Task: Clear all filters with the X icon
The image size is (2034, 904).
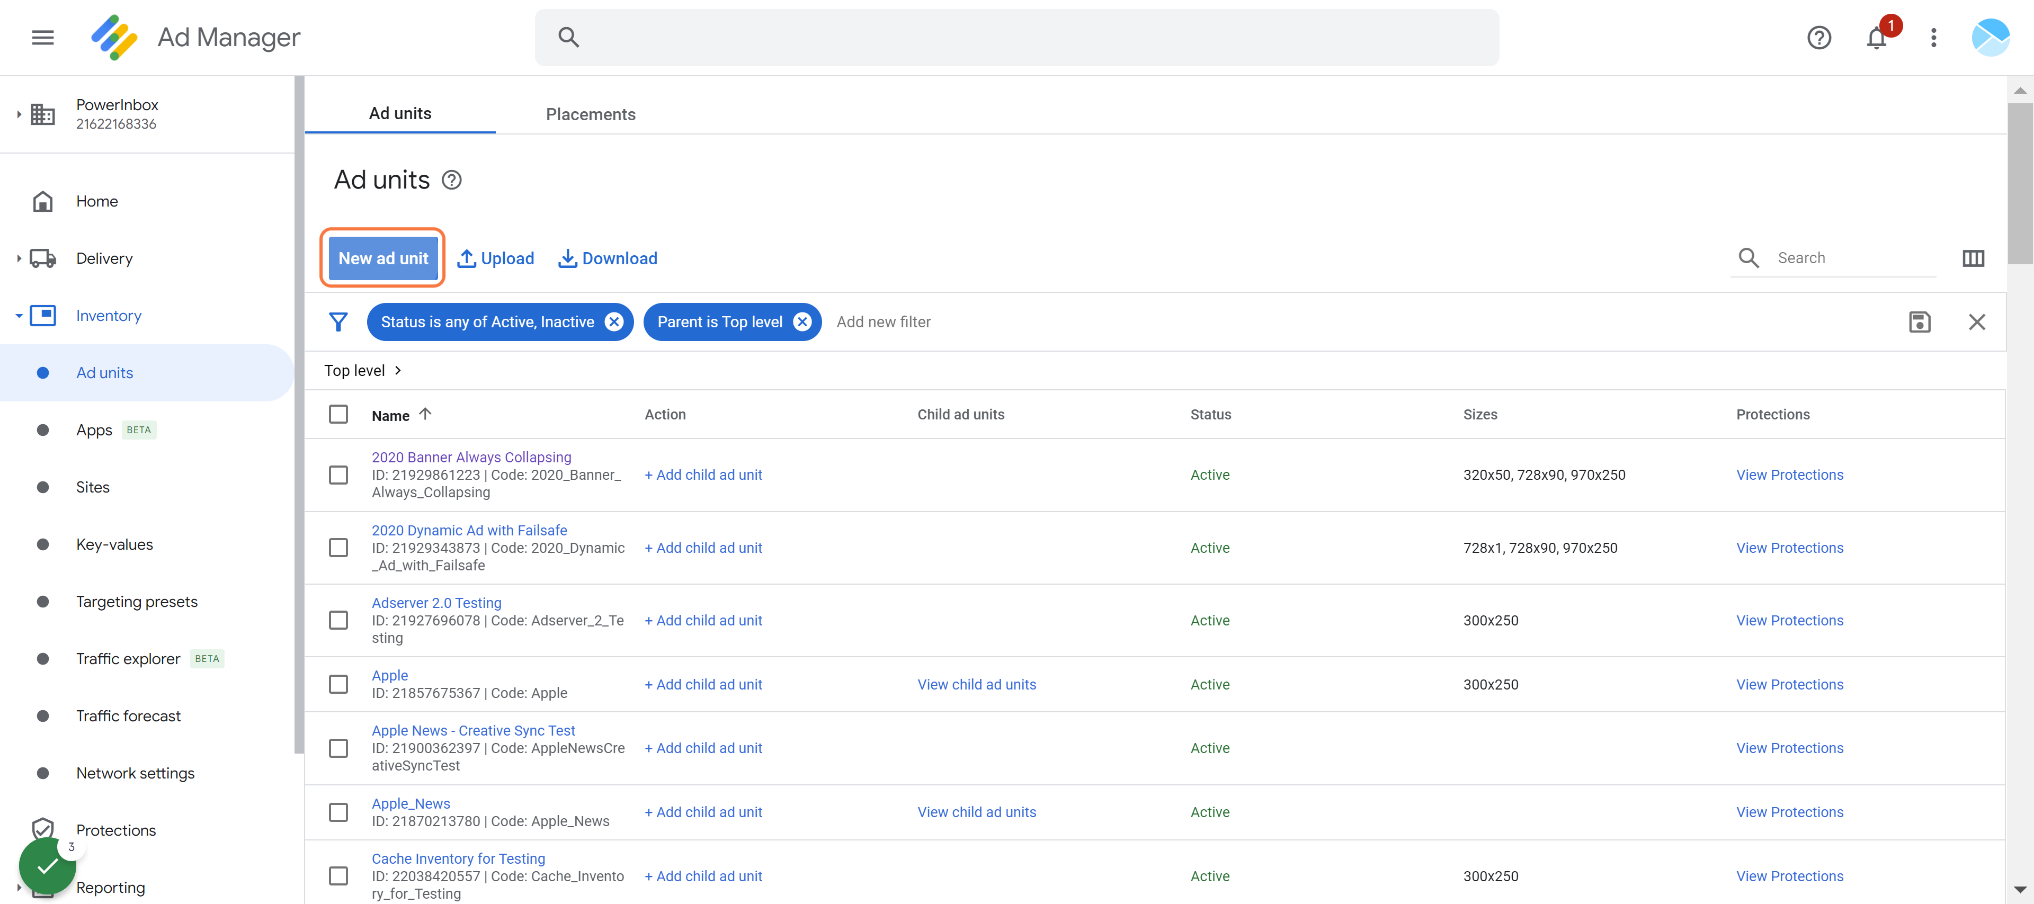Action: tap(1976, 322)
